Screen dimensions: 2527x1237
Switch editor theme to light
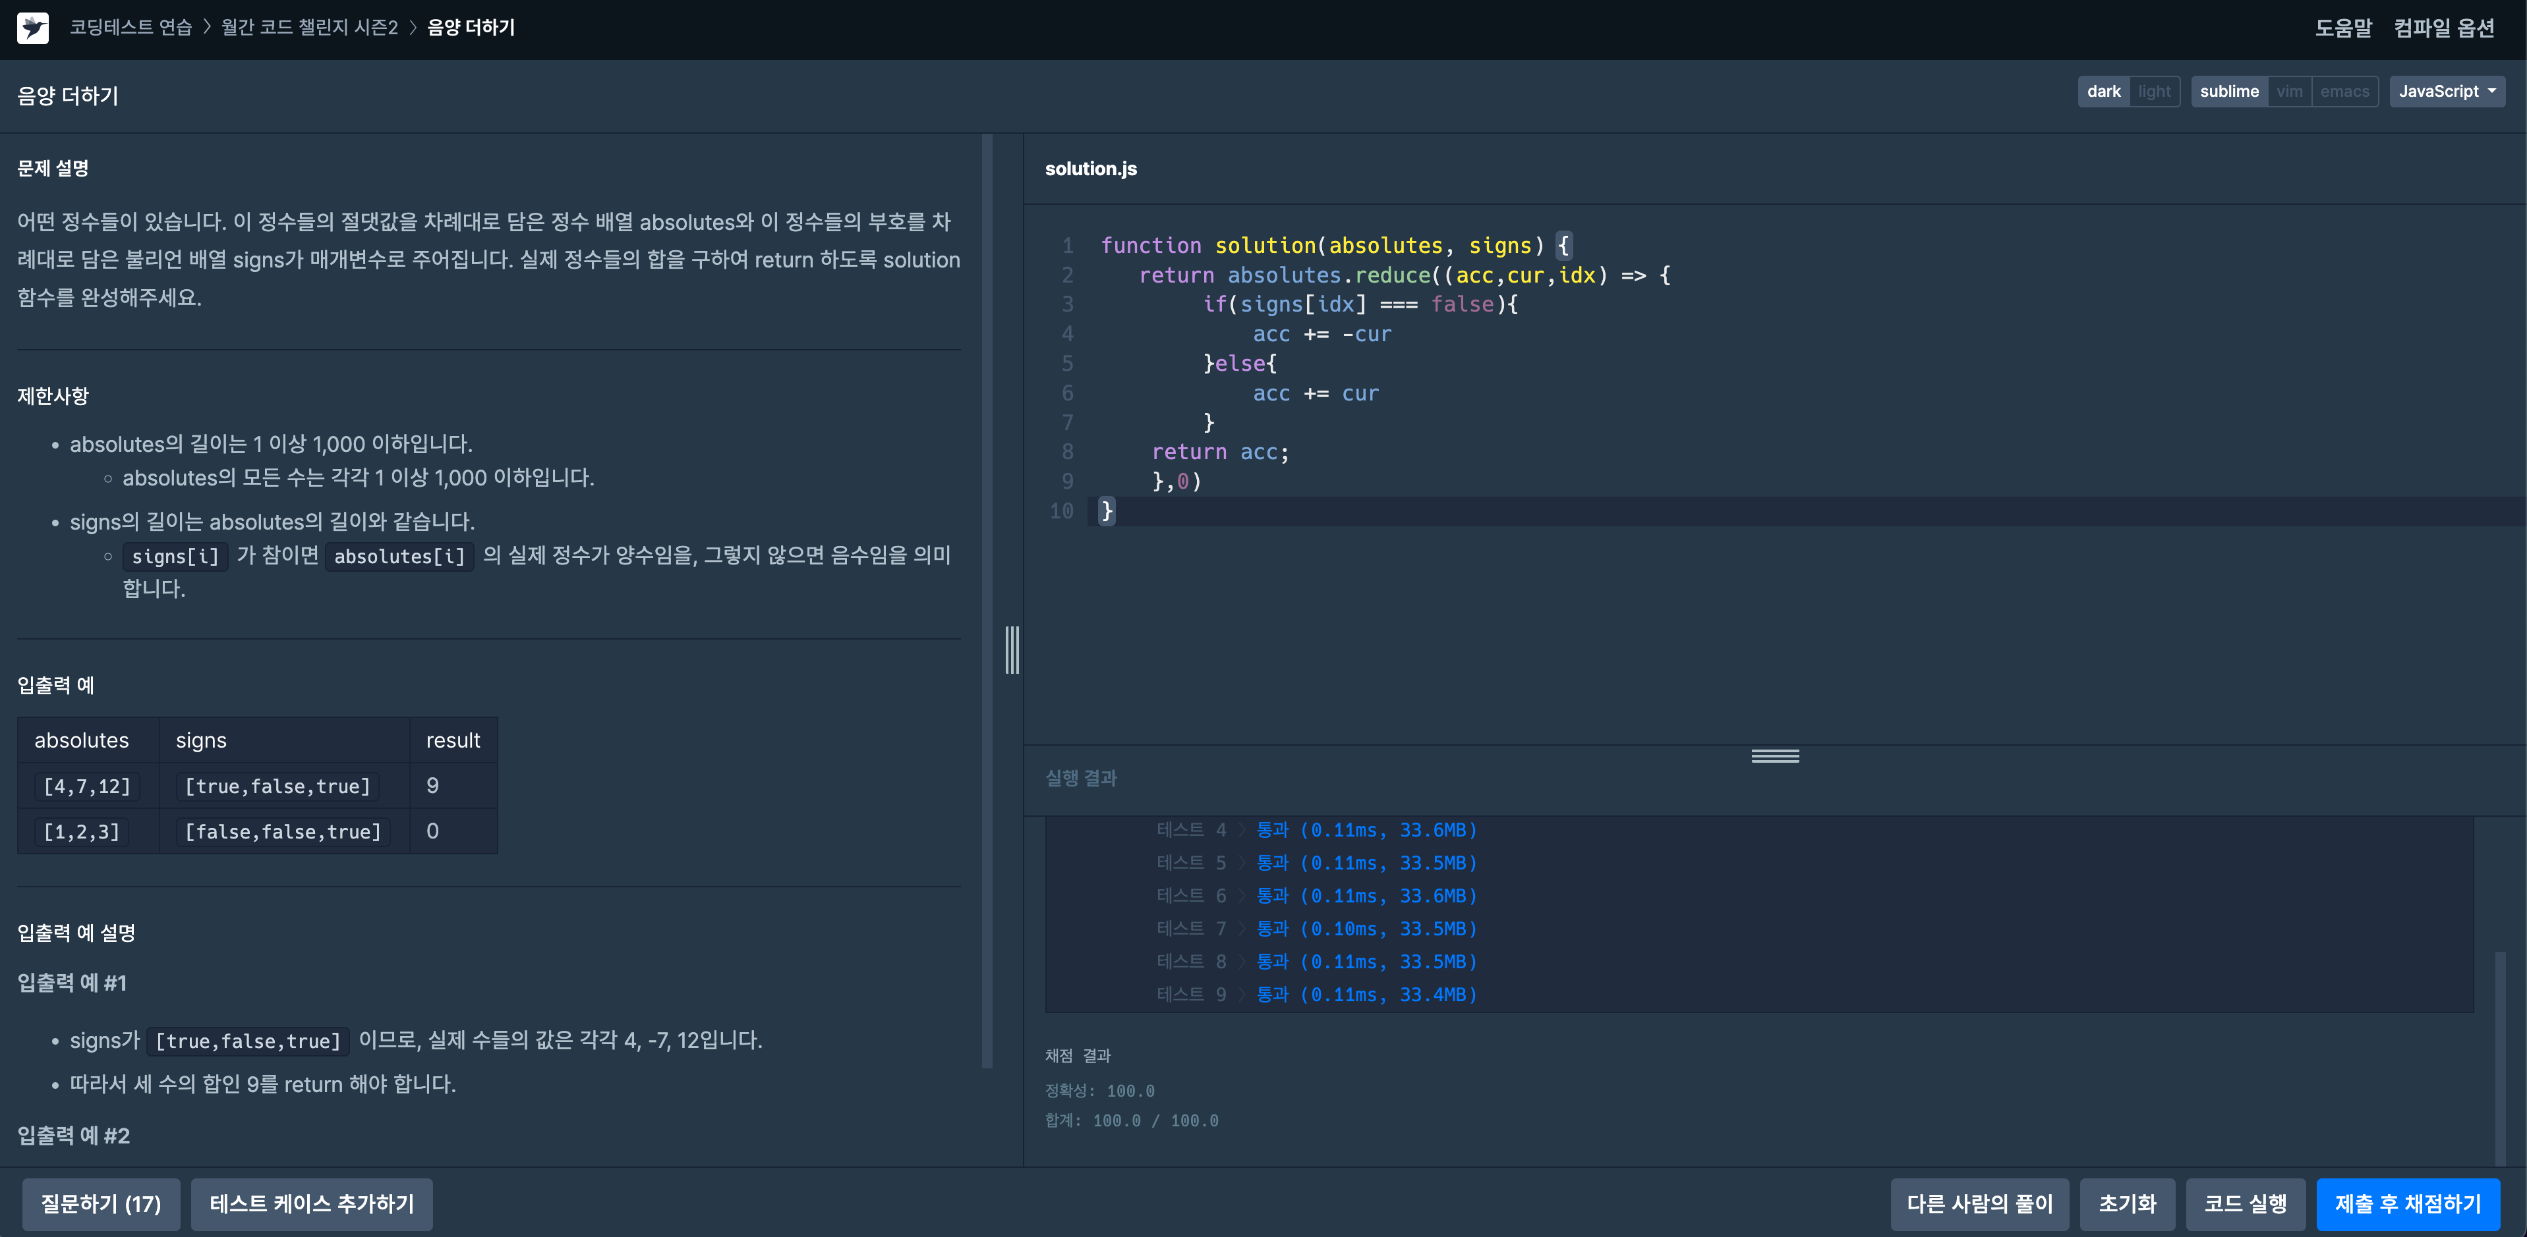(x=2154, y=91)
